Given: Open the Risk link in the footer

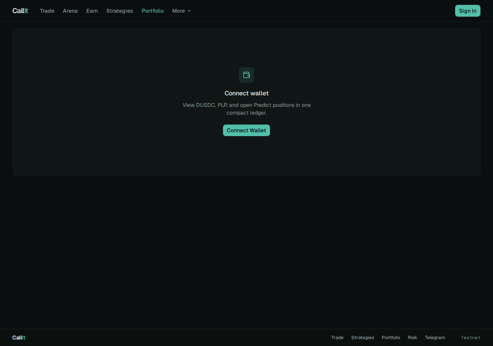Looking at the screenshot, I should coord(413,338).
